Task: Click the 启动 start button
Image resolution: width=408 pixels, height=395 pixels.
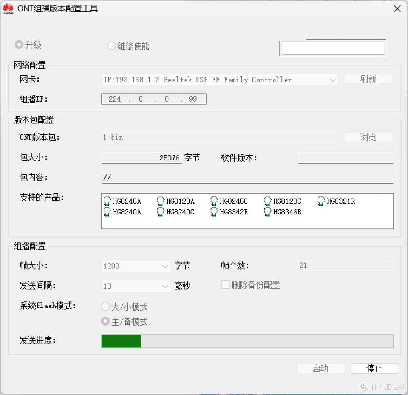Action: 321,368
